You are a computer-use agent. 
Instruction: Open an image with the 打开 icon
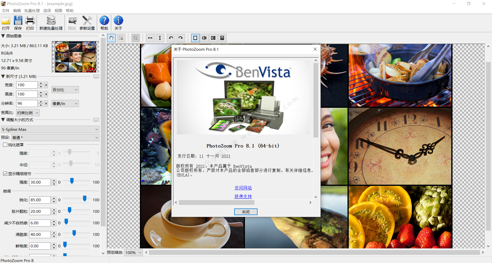click(6, 23)
